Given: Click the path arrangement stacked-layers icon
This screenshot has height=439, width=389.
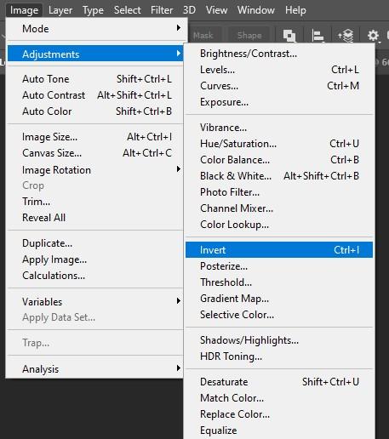Looking at the screenshot, I should (346, 36).
